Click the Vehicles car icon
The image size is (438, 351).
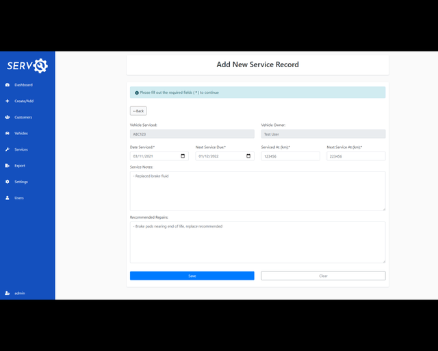tap(8, 133)
